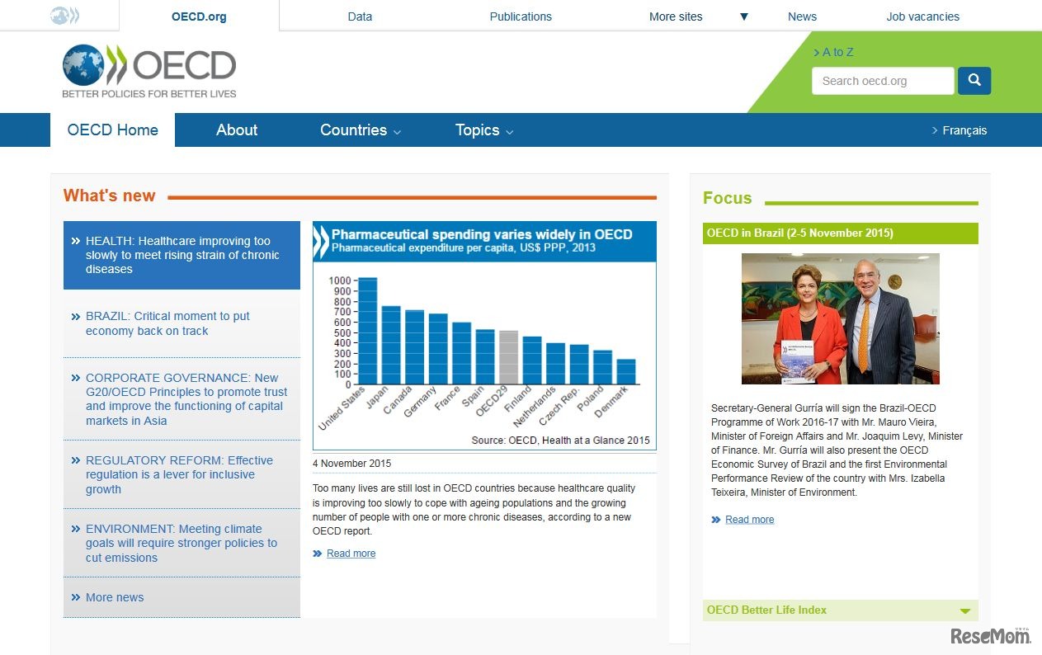The image size is (1042, 655).
Task: Click the magnifying glass search icon
Action: 974,80
